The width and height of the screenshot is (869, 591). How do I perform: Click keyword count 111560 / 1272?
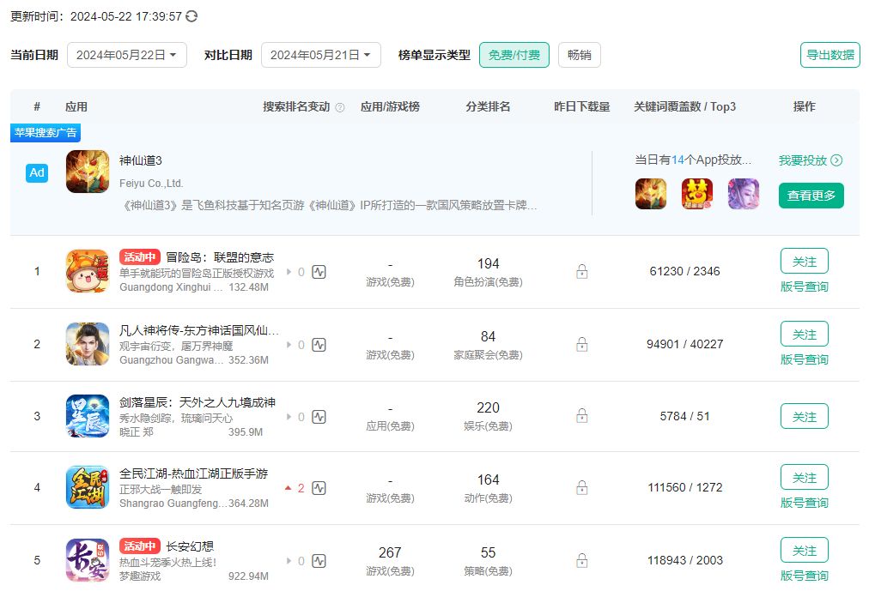685,487
